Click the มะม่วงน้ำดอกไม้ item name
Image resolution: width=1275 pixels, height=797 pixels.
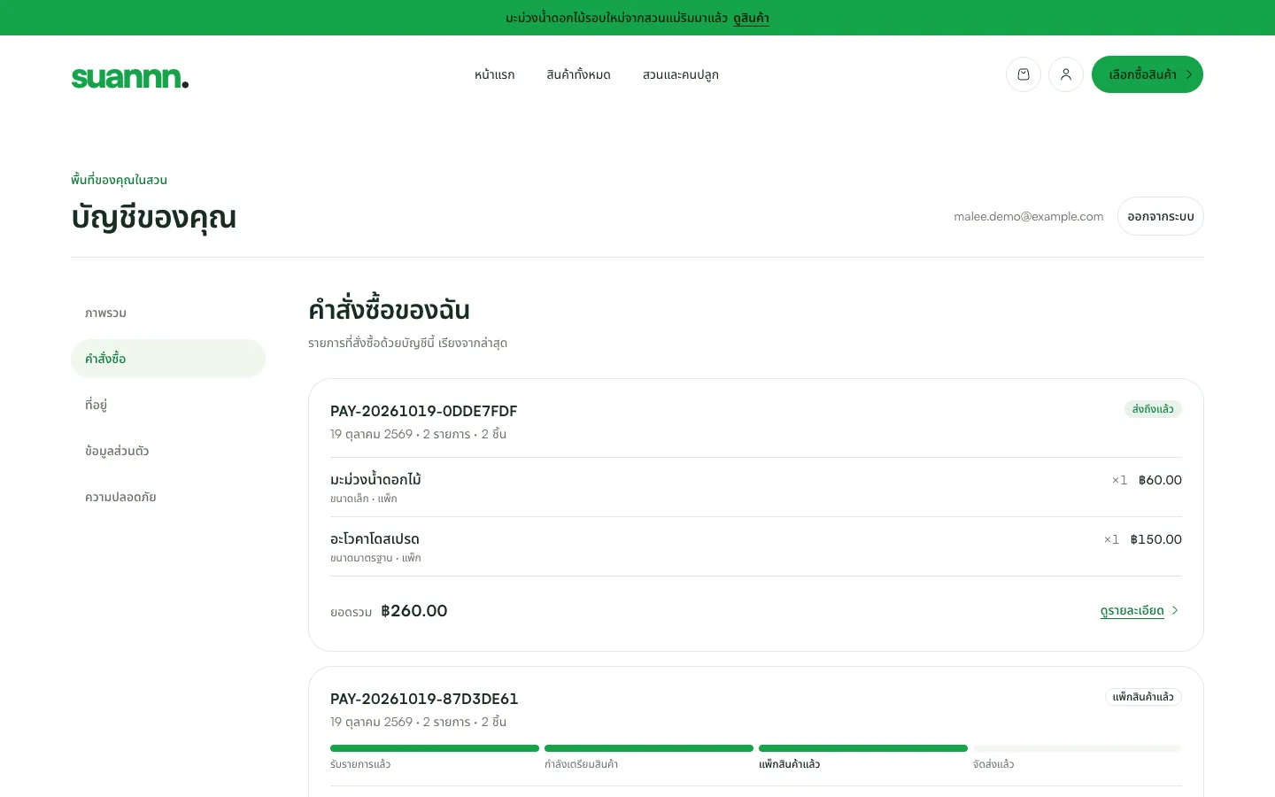pos(375,479)
